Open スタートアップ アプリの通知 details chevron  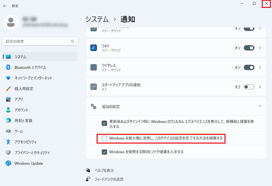coord(260,87)
